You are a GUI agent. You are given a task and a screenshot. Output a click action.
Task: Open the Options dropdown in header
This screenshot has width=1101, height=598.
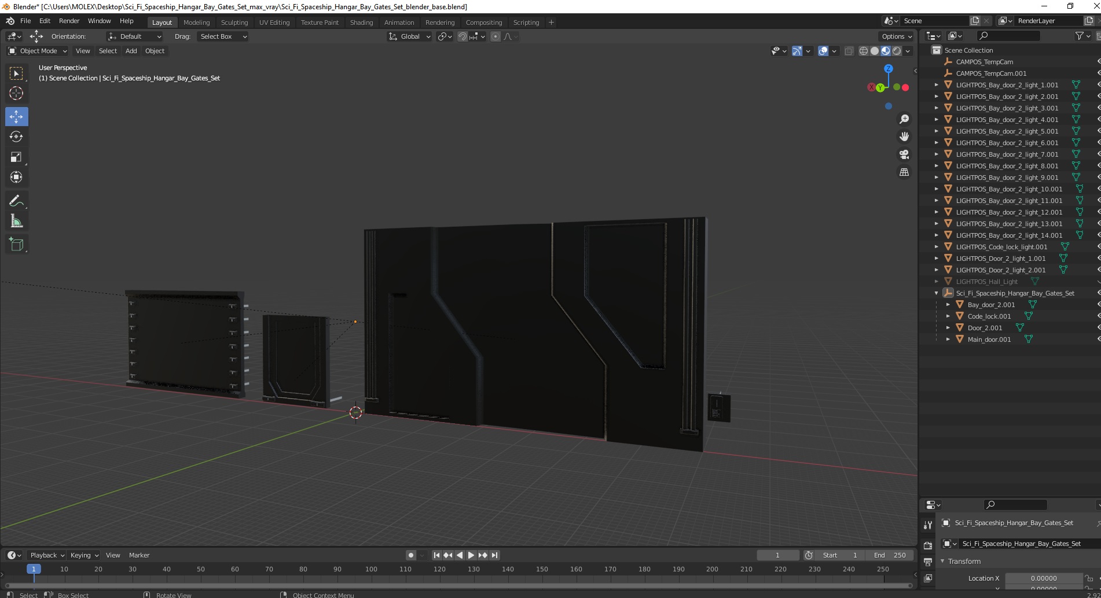pos(897,36)
